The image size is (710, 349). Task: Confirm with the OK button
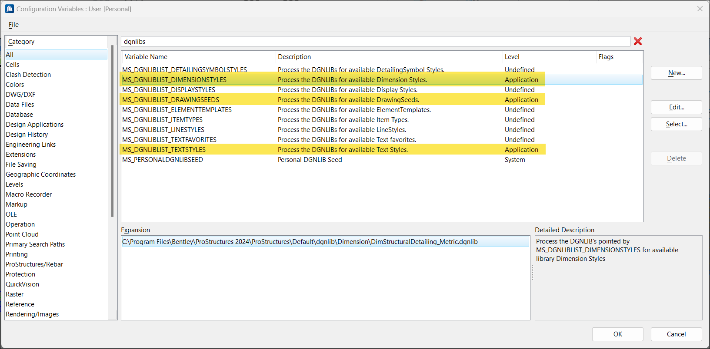[617, 334]
